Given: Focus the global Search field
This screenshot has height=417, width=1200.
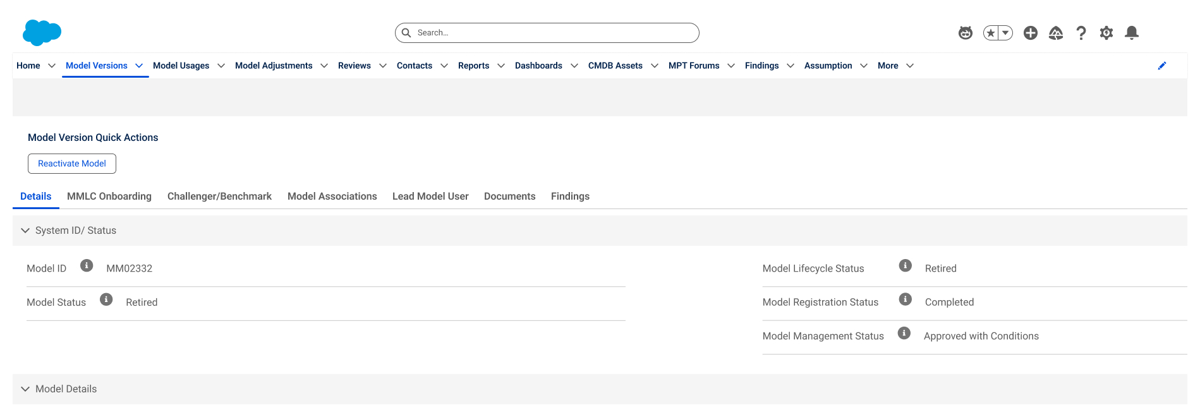Looking at the screenshot, I should pos(547,33).
